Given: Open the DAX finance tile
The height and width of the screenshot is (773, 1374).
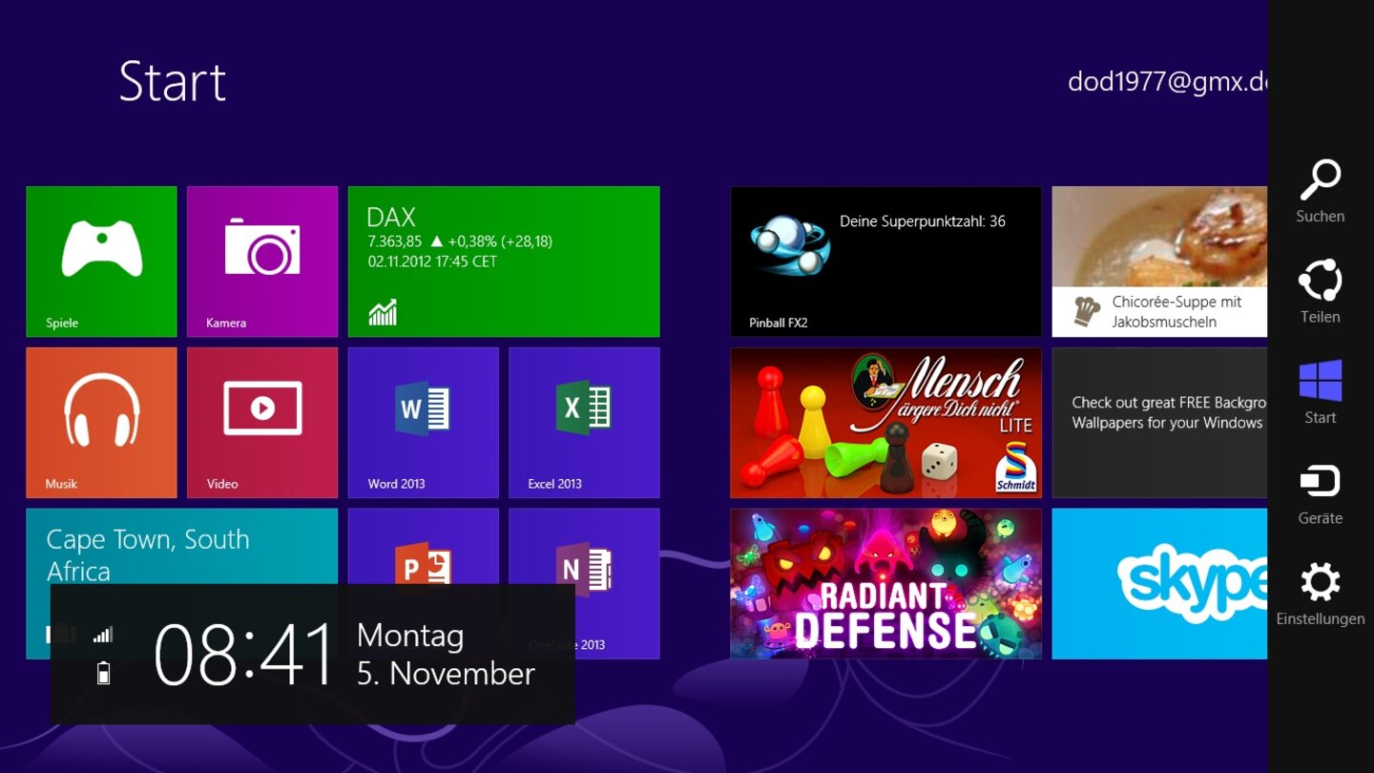Looking at the screenshot, I should [504, 261].
